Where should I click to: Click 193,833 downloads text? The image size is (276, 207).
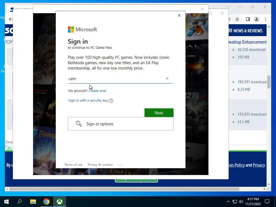point(252,114)
